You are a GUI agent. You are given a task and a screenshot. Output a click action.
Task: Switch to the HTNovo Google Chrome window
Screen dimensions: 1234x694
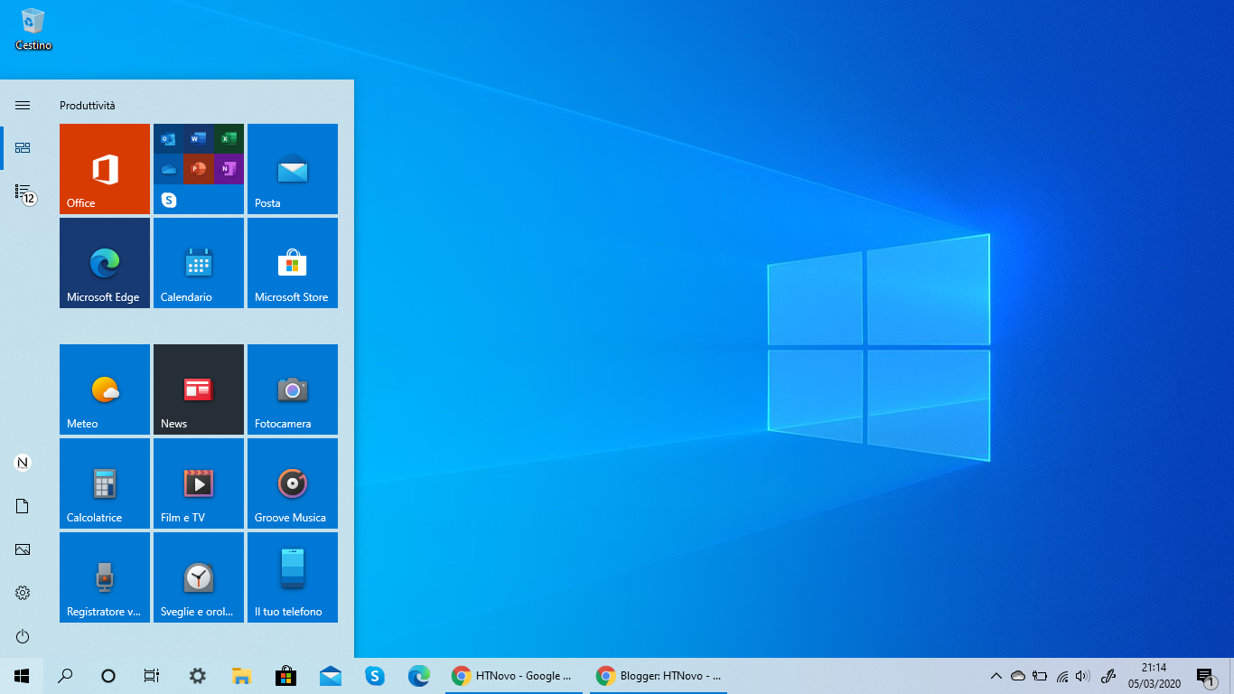(x=513, y=675)
